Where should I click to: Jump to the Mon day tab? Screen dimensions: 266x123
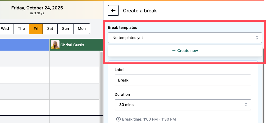(82, 29)
